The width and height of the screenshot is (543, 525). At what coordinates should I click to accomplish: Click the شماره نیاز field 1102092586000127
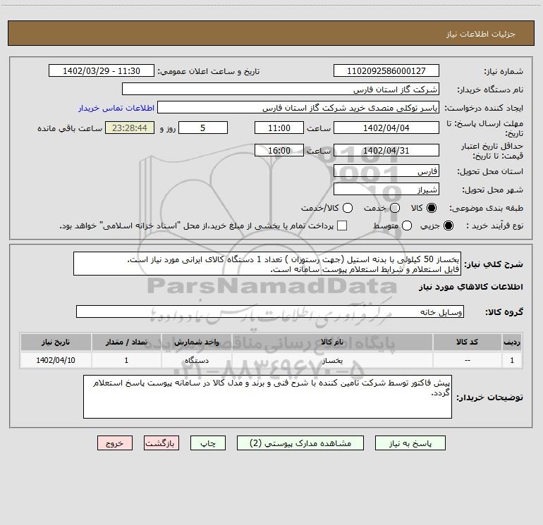point(386,71)
